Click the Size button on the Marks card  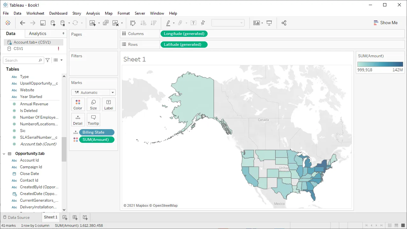[x=93, y=104]
